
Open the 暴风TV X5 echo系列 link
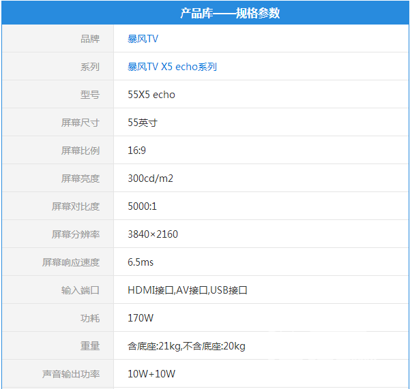pyautogui.click(x=172, y=67)
